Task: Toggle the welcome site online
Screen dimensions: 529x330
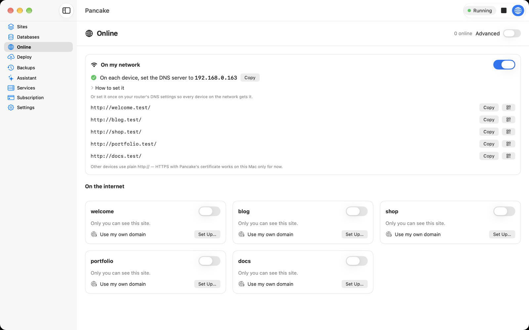Action: (x=209, y=211)
